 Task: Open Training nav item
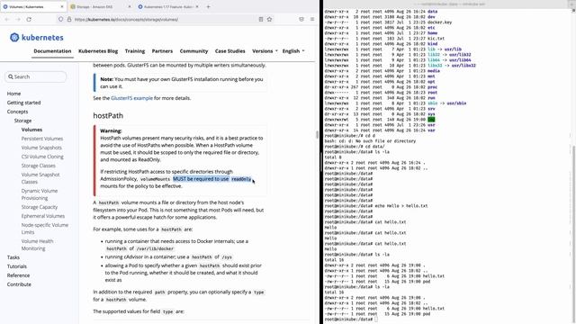(135, 51)
